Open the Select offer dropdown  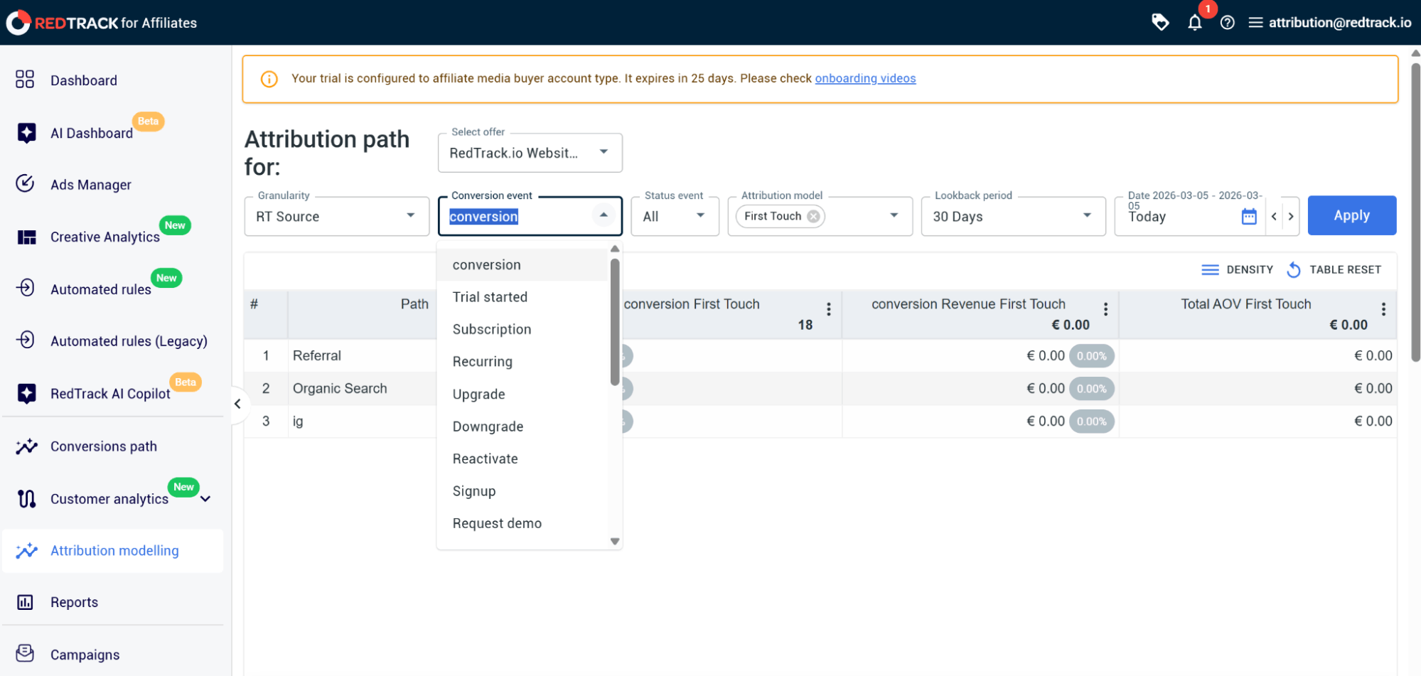(x=530, y=153)
